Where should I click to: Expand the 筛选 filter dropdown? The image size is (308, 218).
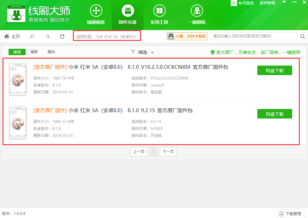tap(142, 52)
